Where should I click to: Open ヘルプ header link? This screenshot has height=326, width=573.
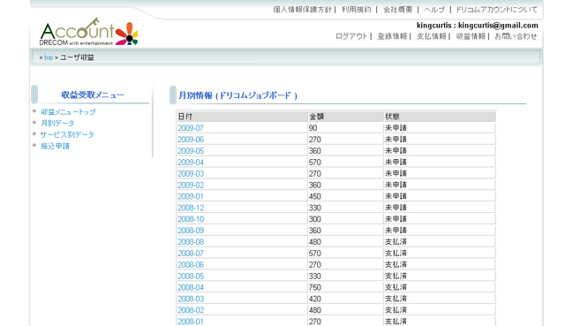434,10
